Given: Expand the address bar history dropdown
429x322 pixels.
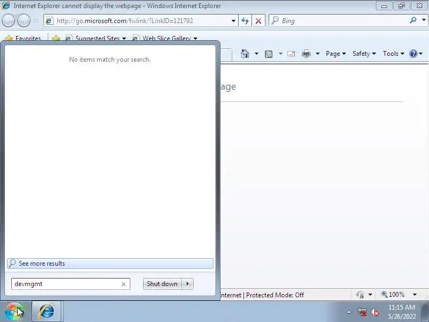Looking at the screenshot, I should [x=233, y=21].
